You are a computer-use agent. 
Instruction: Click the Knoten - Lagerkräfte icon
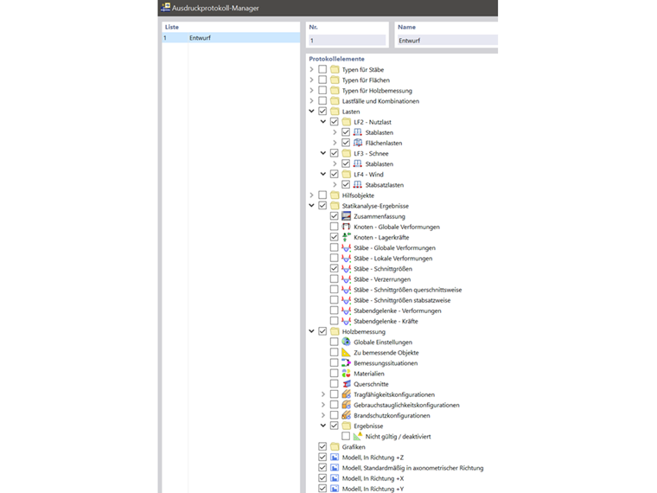(346, 237)
